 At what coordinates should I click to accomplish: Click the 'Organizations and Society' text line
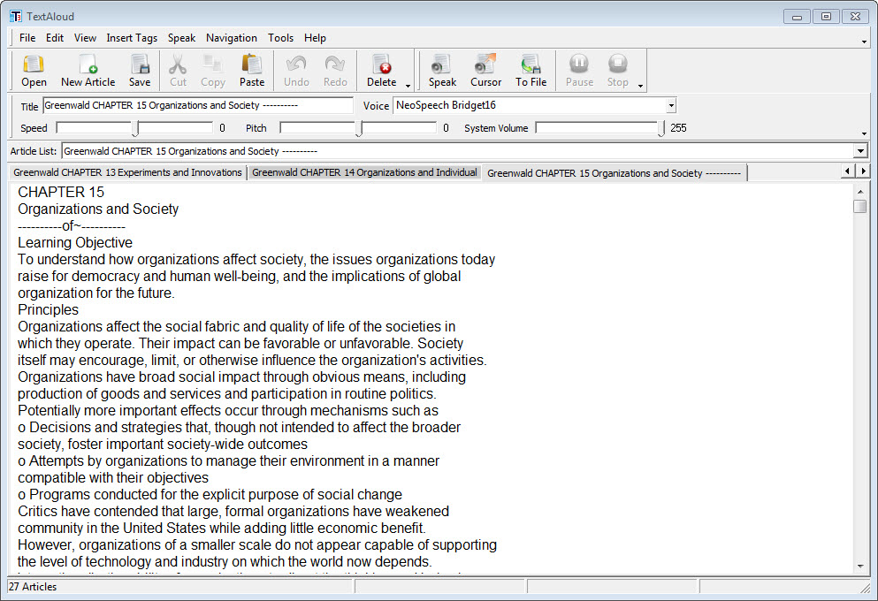(98, 209)
